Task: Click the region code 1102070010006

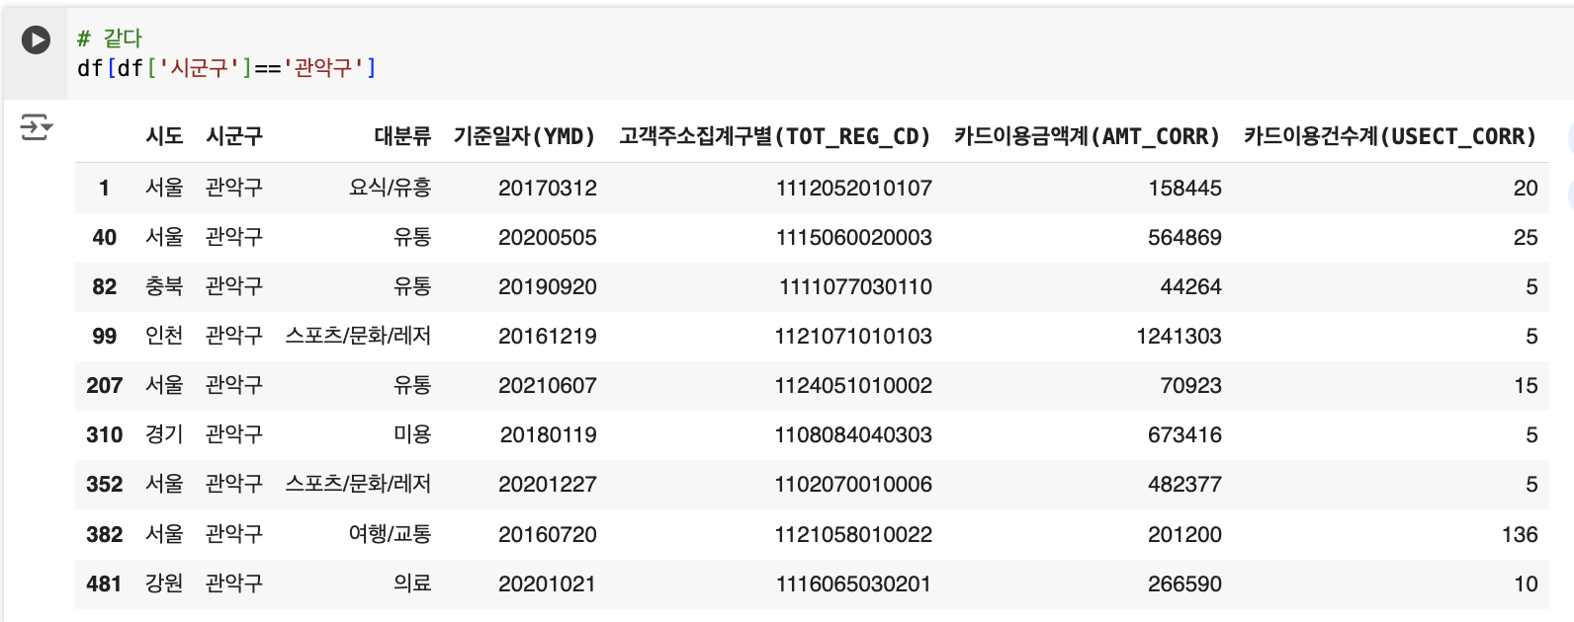Action: (854, 484)
